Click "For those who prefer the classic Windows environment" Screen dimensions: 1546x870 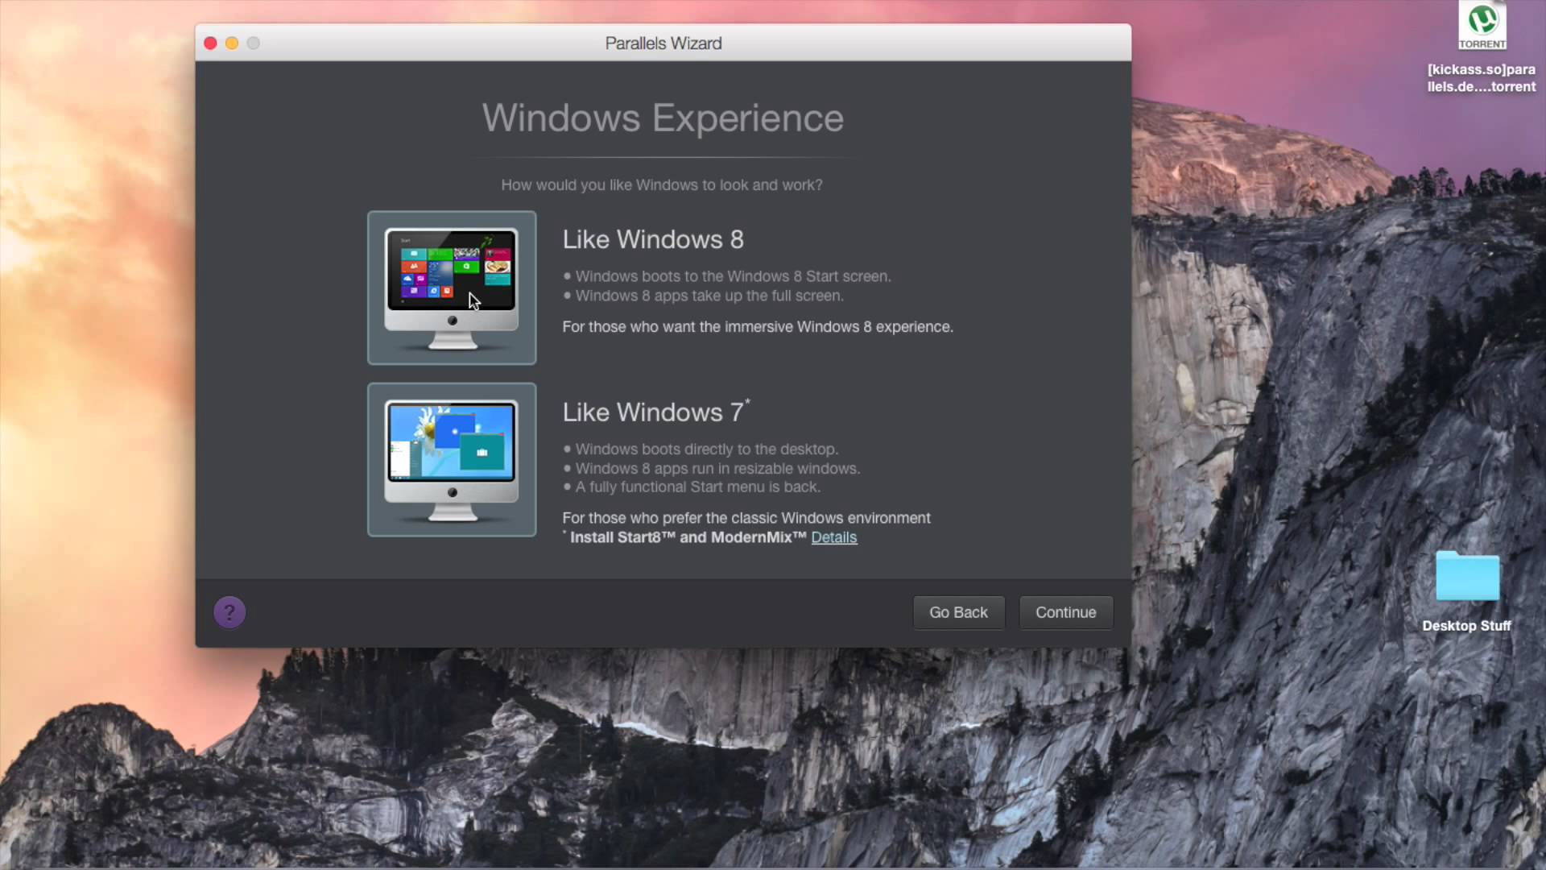click(x=746, y=518)
